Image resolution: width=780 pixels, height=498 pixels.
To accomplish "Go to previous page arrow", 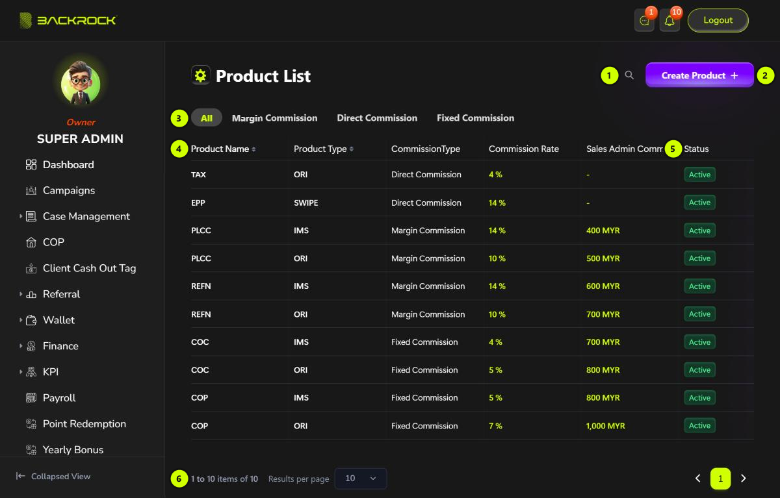I will tap(697, 479).
